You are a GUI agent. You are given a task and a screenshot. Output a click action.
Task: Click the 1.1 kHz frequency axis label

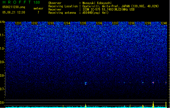[x=2, y=35]
